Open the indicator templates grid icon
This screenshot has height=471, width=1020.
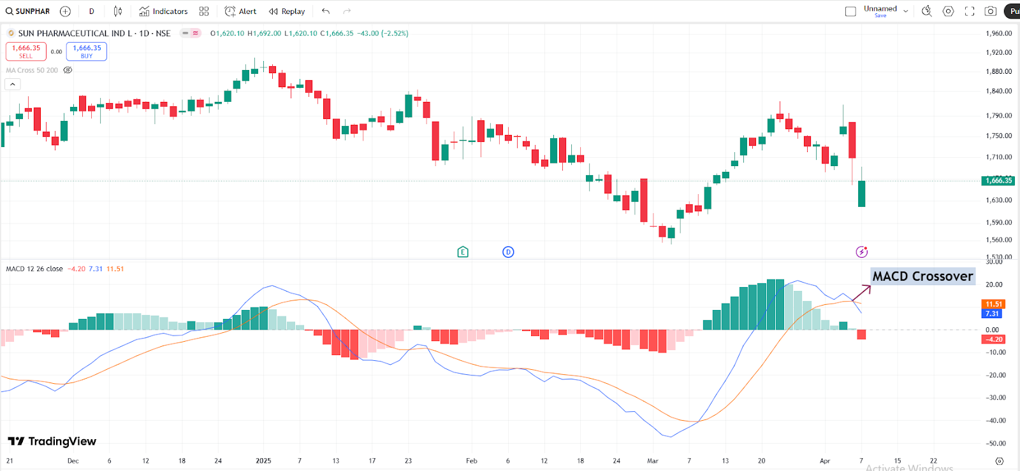click(x=204, y=11)
